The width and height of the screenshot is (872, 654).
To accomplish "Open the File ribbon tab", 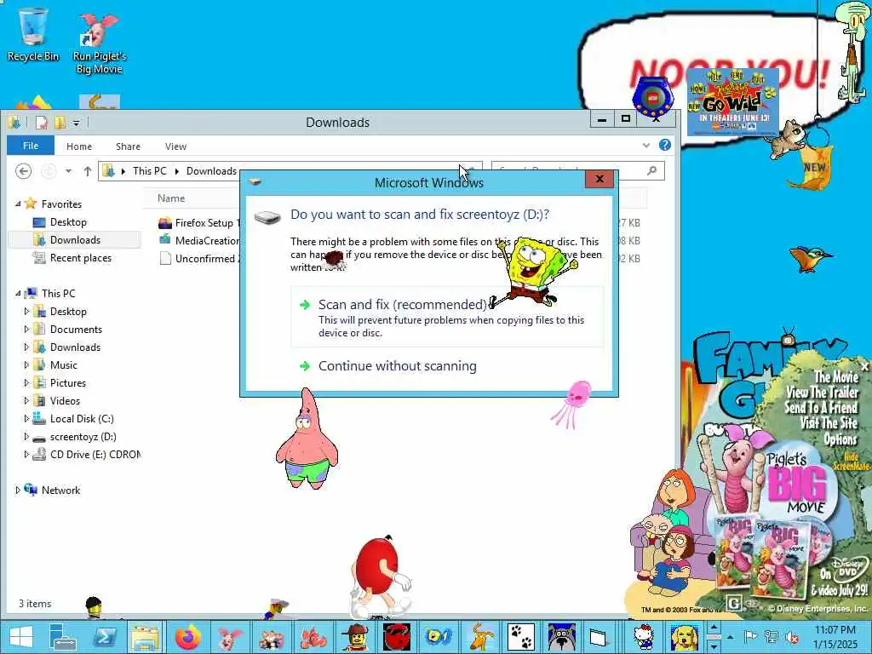I will (x=31, y=146).
